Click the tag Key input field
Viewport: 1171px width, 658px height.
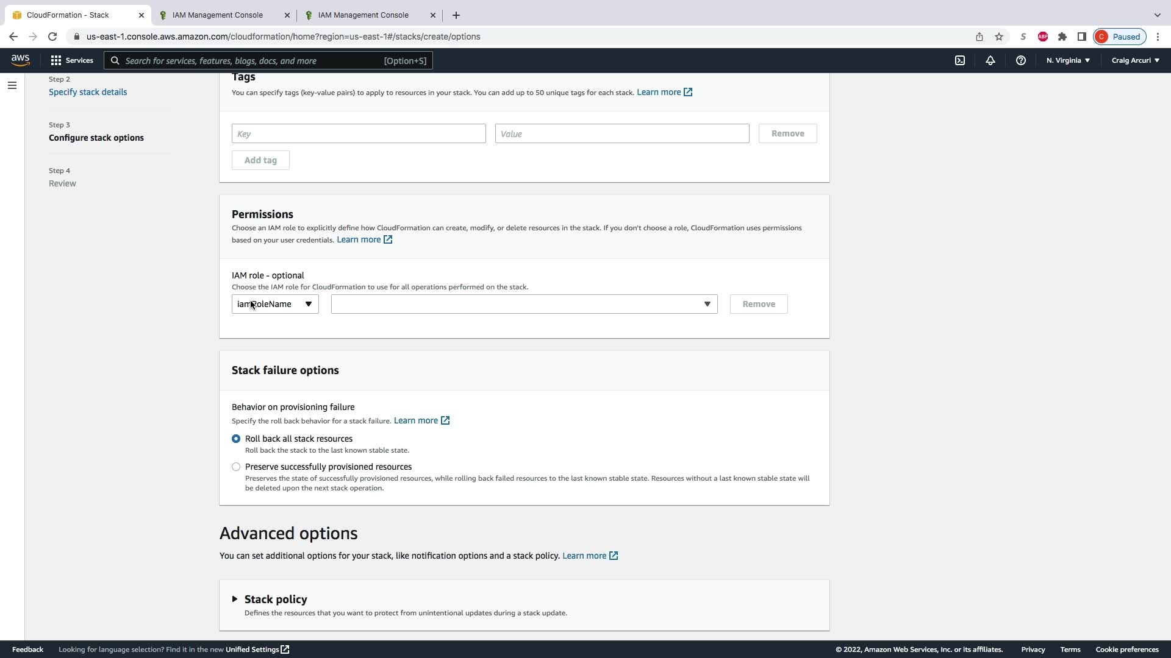359,133
